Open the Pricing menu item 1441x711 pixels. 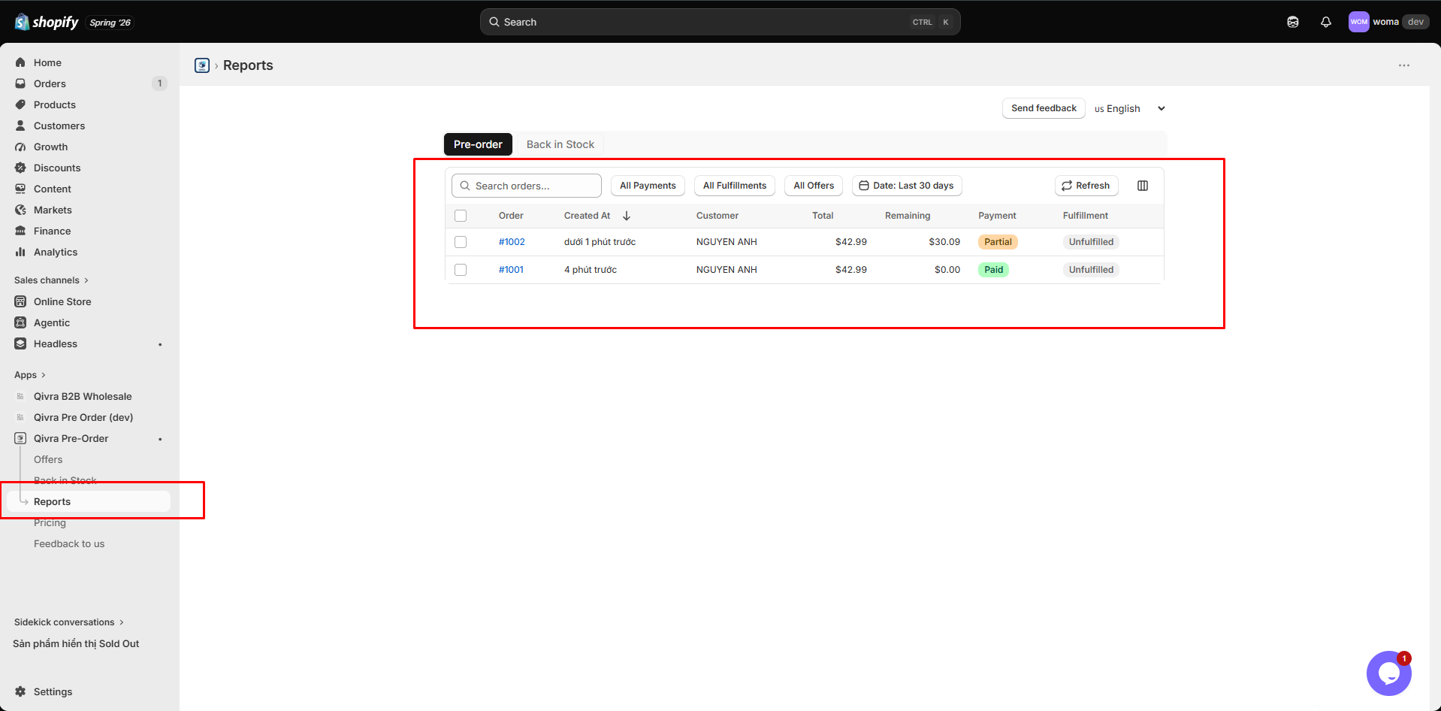coord(50,522)
